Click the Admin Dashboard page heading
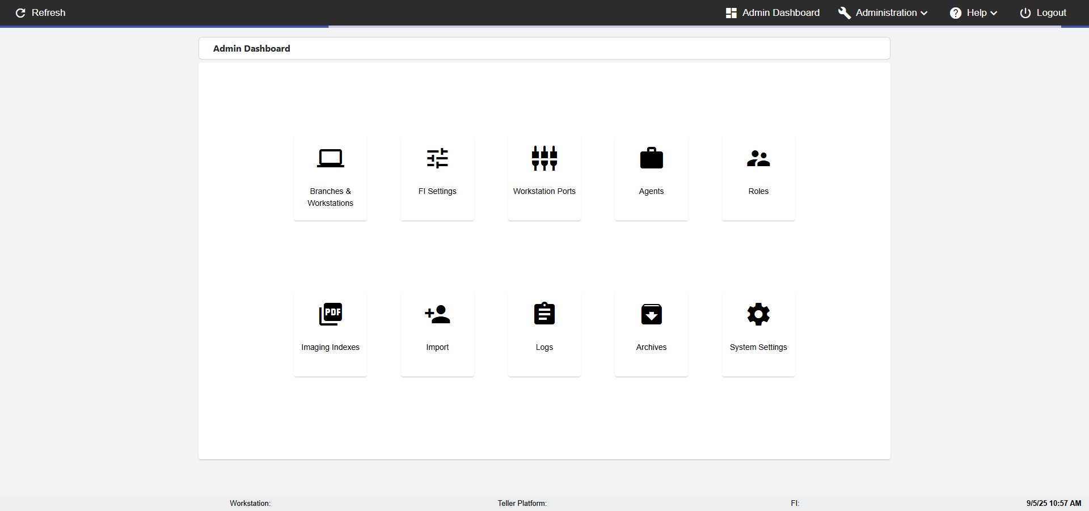This screenshot has height=511, width=1089. 252,49
